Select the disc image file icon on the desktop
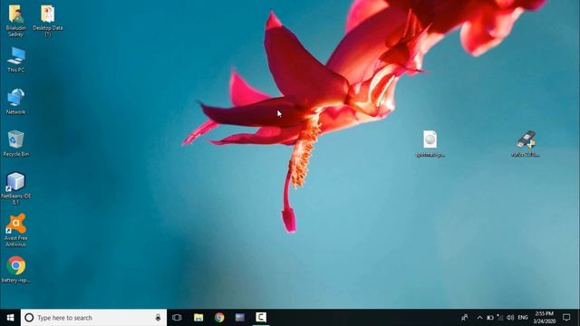Image resolution: width=580 pixels, height=326 pixels. tap(430, 143)
